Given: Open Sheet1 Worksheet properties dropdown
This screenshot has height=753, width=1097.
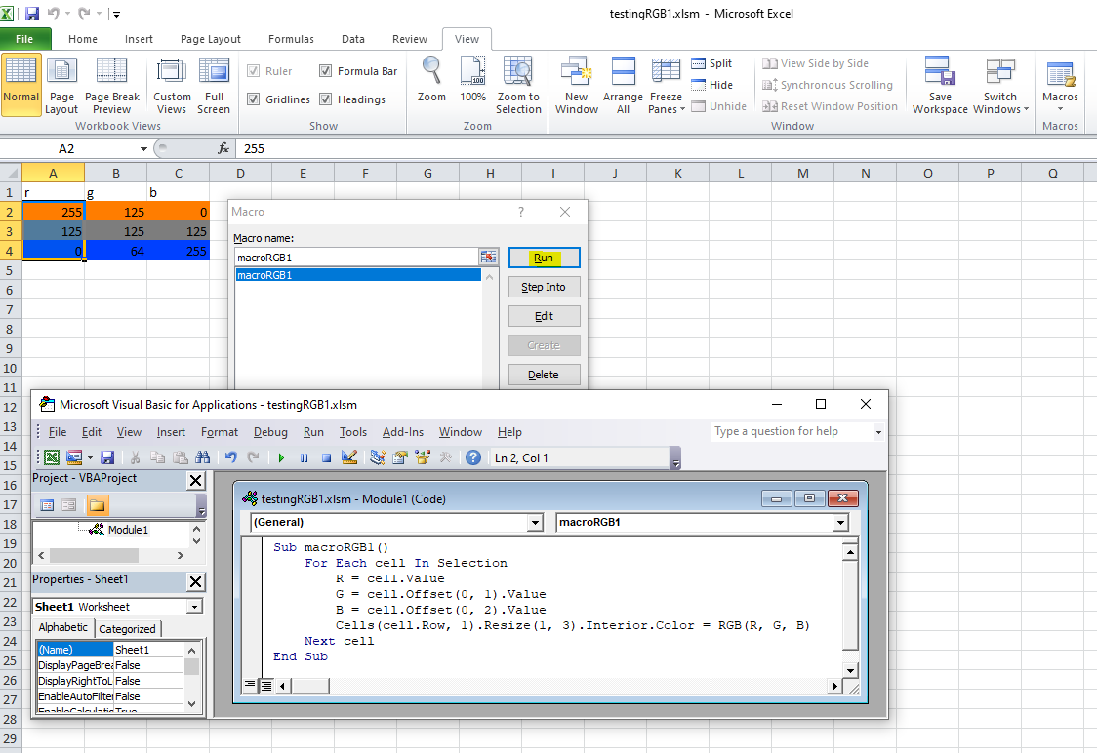Looking at the screenshot, I should click(195, 607).
